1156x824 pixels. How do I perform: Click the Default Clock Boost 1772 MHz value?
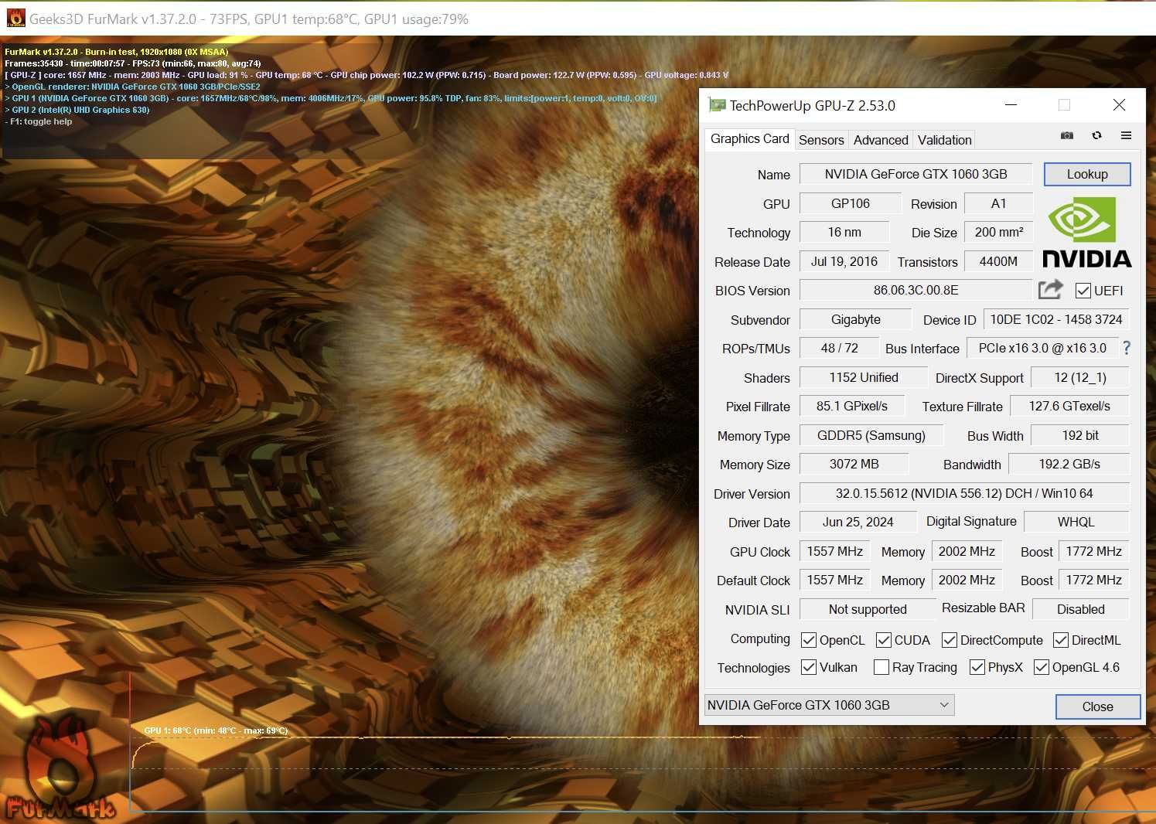[1093, 580]
